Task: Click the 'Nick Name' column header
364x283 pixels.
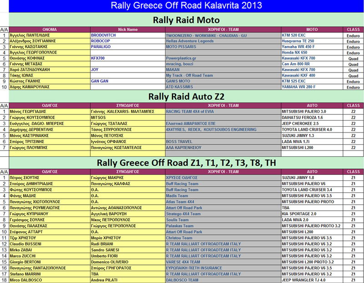Action: coord(128,30)
